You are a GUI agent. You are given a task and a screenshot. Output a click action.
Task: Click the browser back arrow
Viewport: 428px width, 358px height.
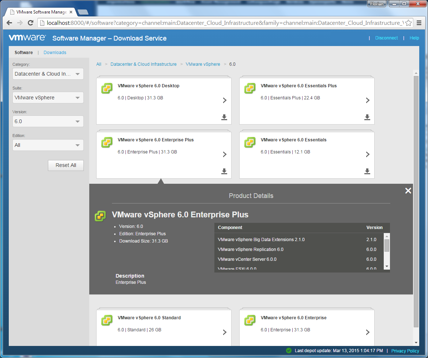pyautogui.click(x=9, y=23)
